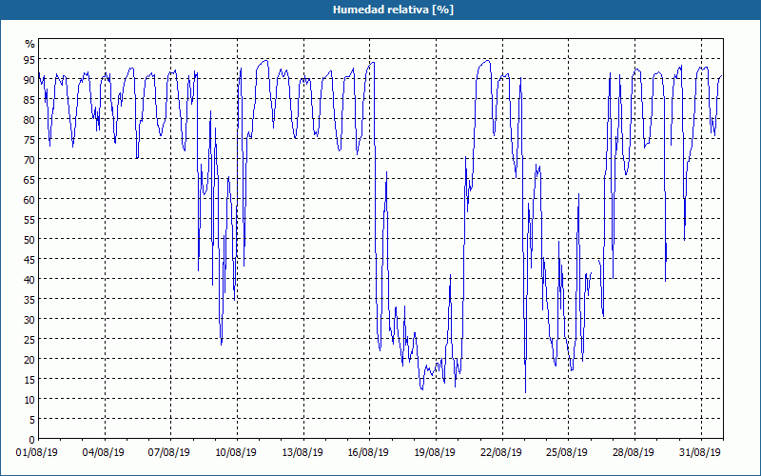The width and height of the screenshot is (761, 476).
Task: Select the 31/08/19 date label
Action: coord(700,452)
